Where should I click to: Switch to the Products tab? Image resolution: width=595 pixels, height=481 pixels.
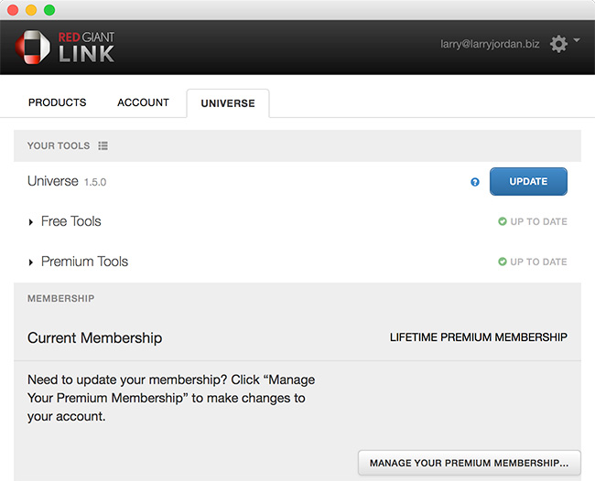[x=58, y=102]
